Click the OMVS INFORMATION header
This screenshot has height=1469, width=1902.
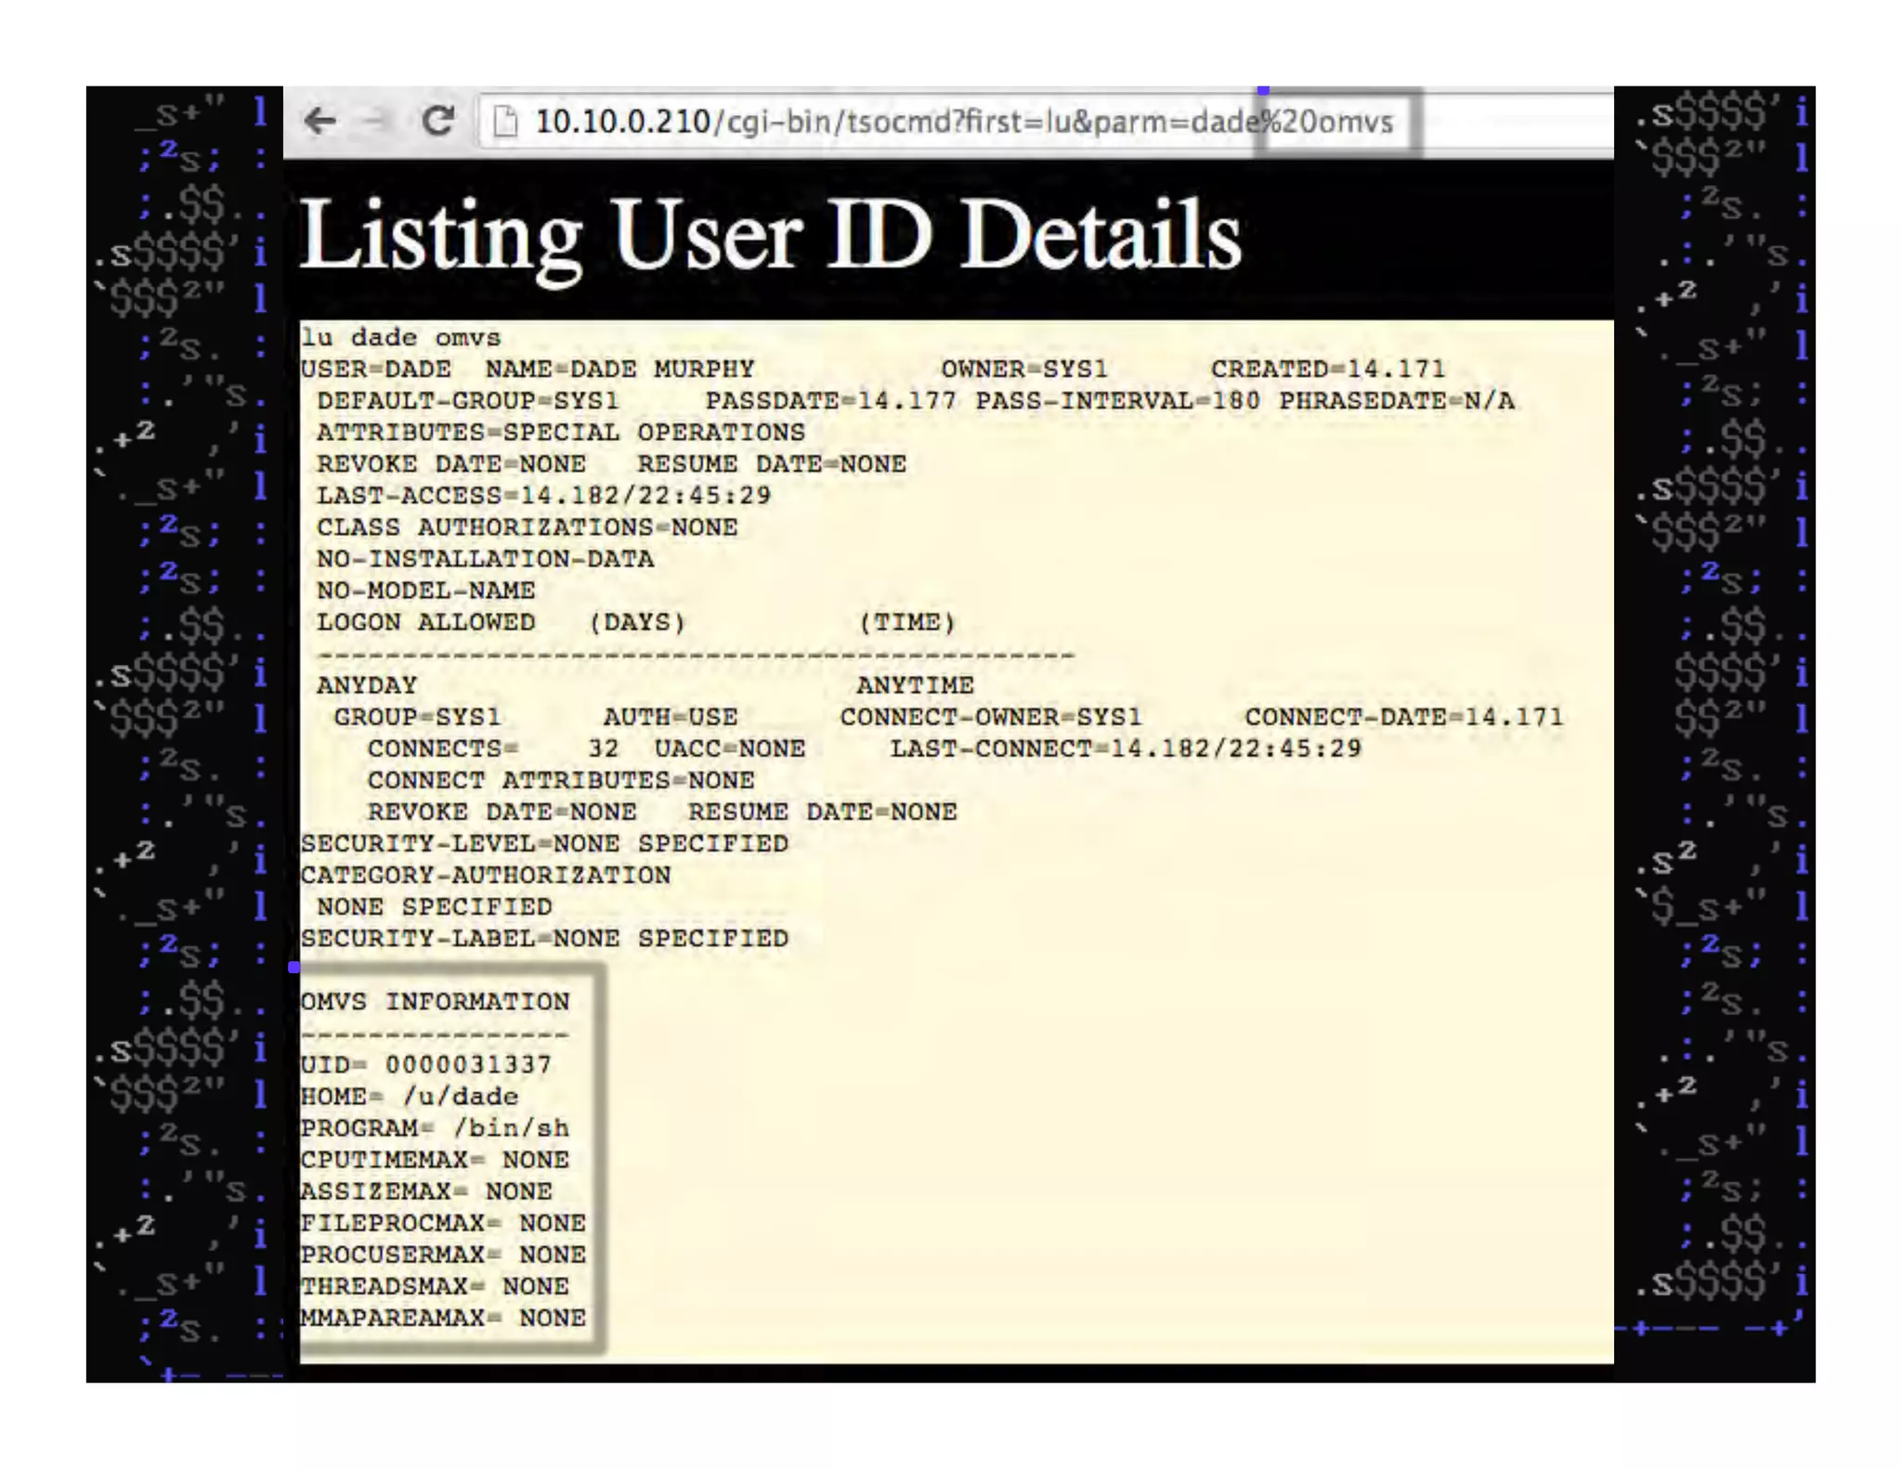[x=435, y=1002]
